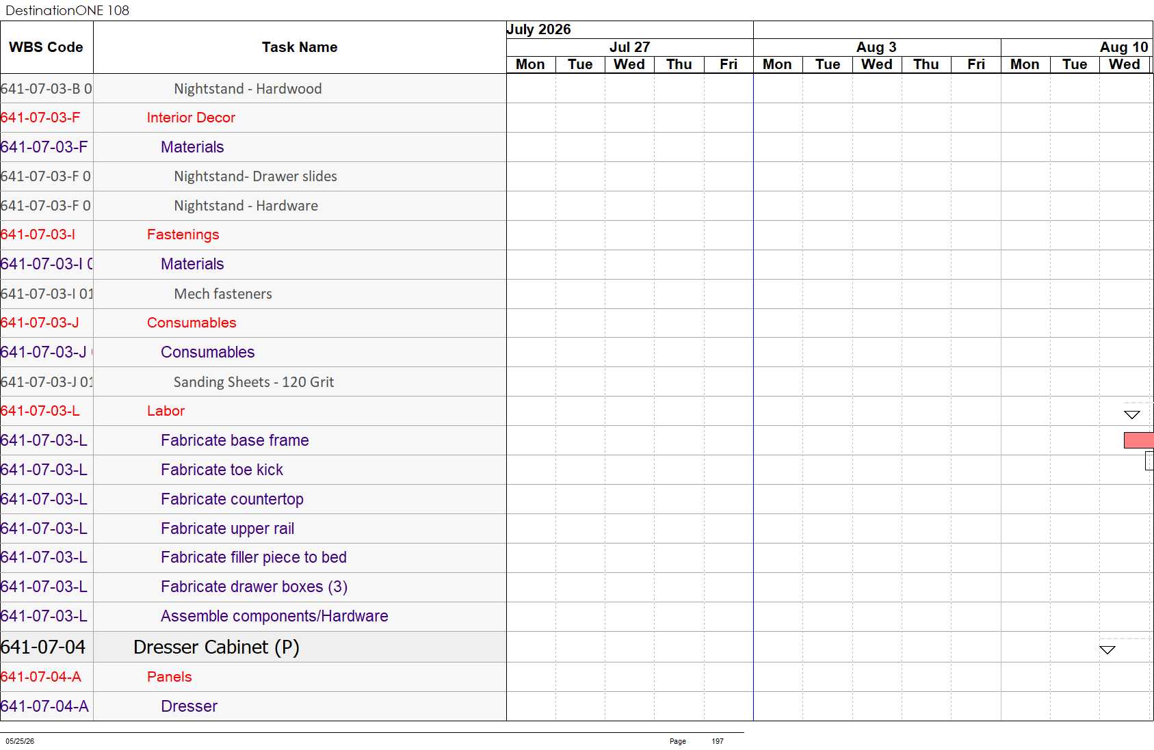Screen dimensions: 1154x750
Task: Select task Mech fasteners
Action: (223, 294)
